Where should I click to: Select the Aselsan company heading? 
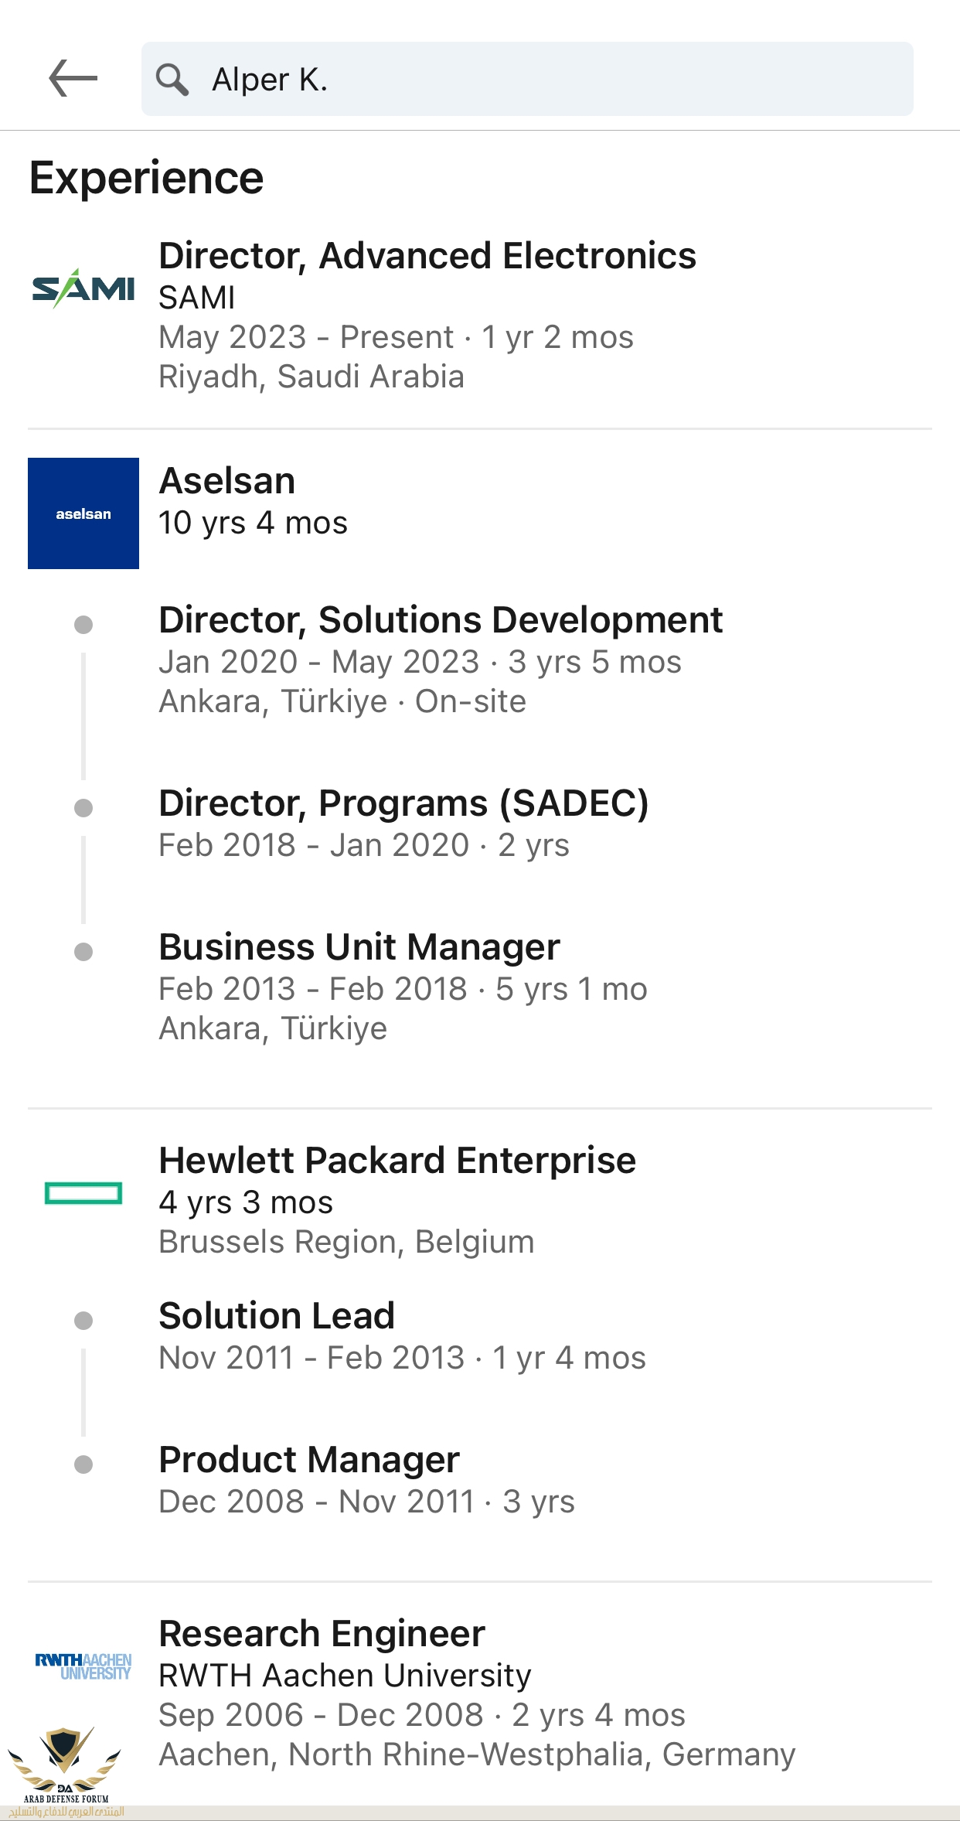(x=227, y=481)
